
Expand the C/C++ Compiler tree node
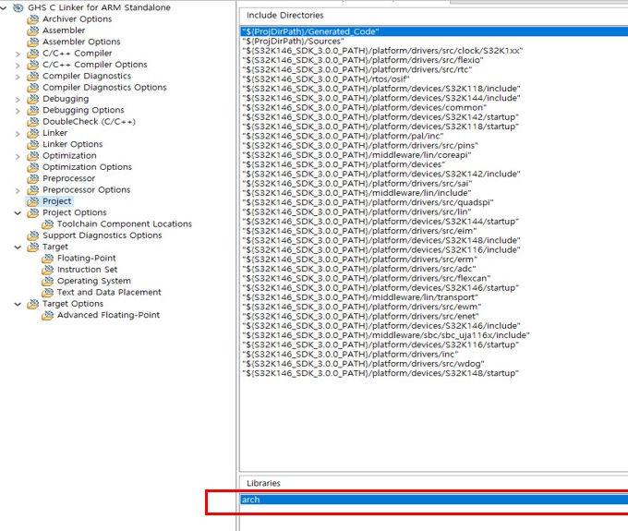18,54
